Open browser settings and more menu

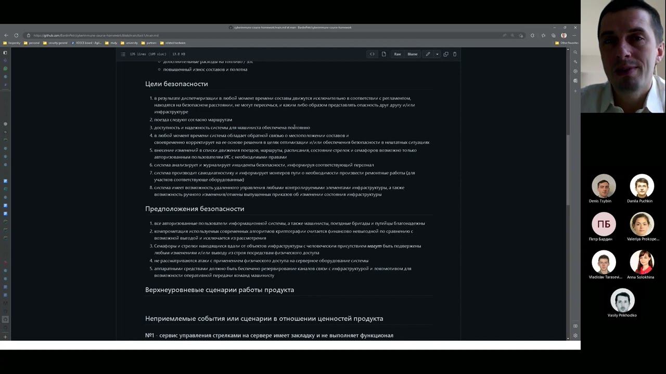[x=574, y=35]
